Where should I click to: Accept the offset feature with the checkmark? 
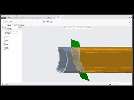point(51,22)
